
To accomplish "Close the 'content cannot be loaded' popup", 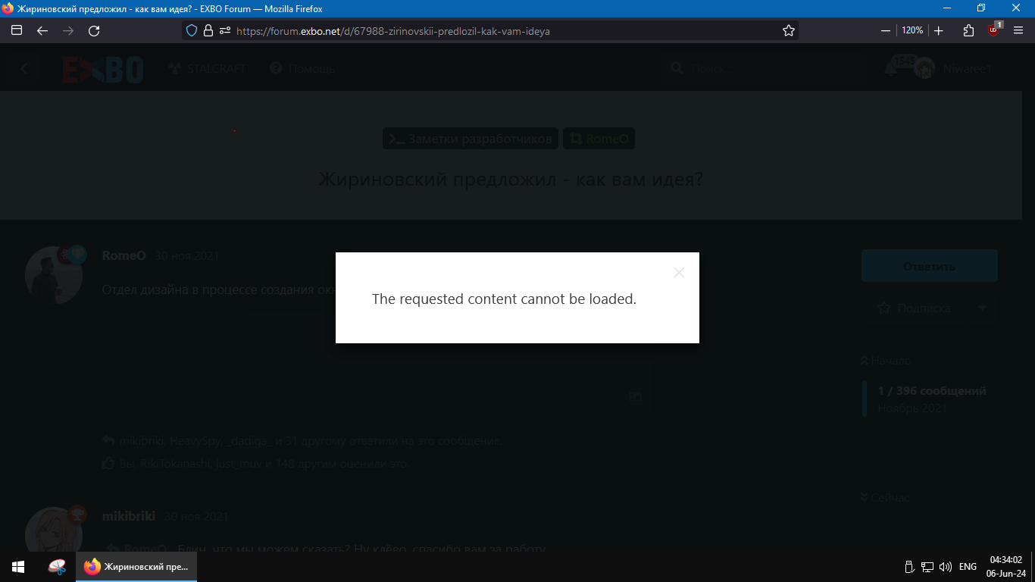I will (x=679, y=273).
